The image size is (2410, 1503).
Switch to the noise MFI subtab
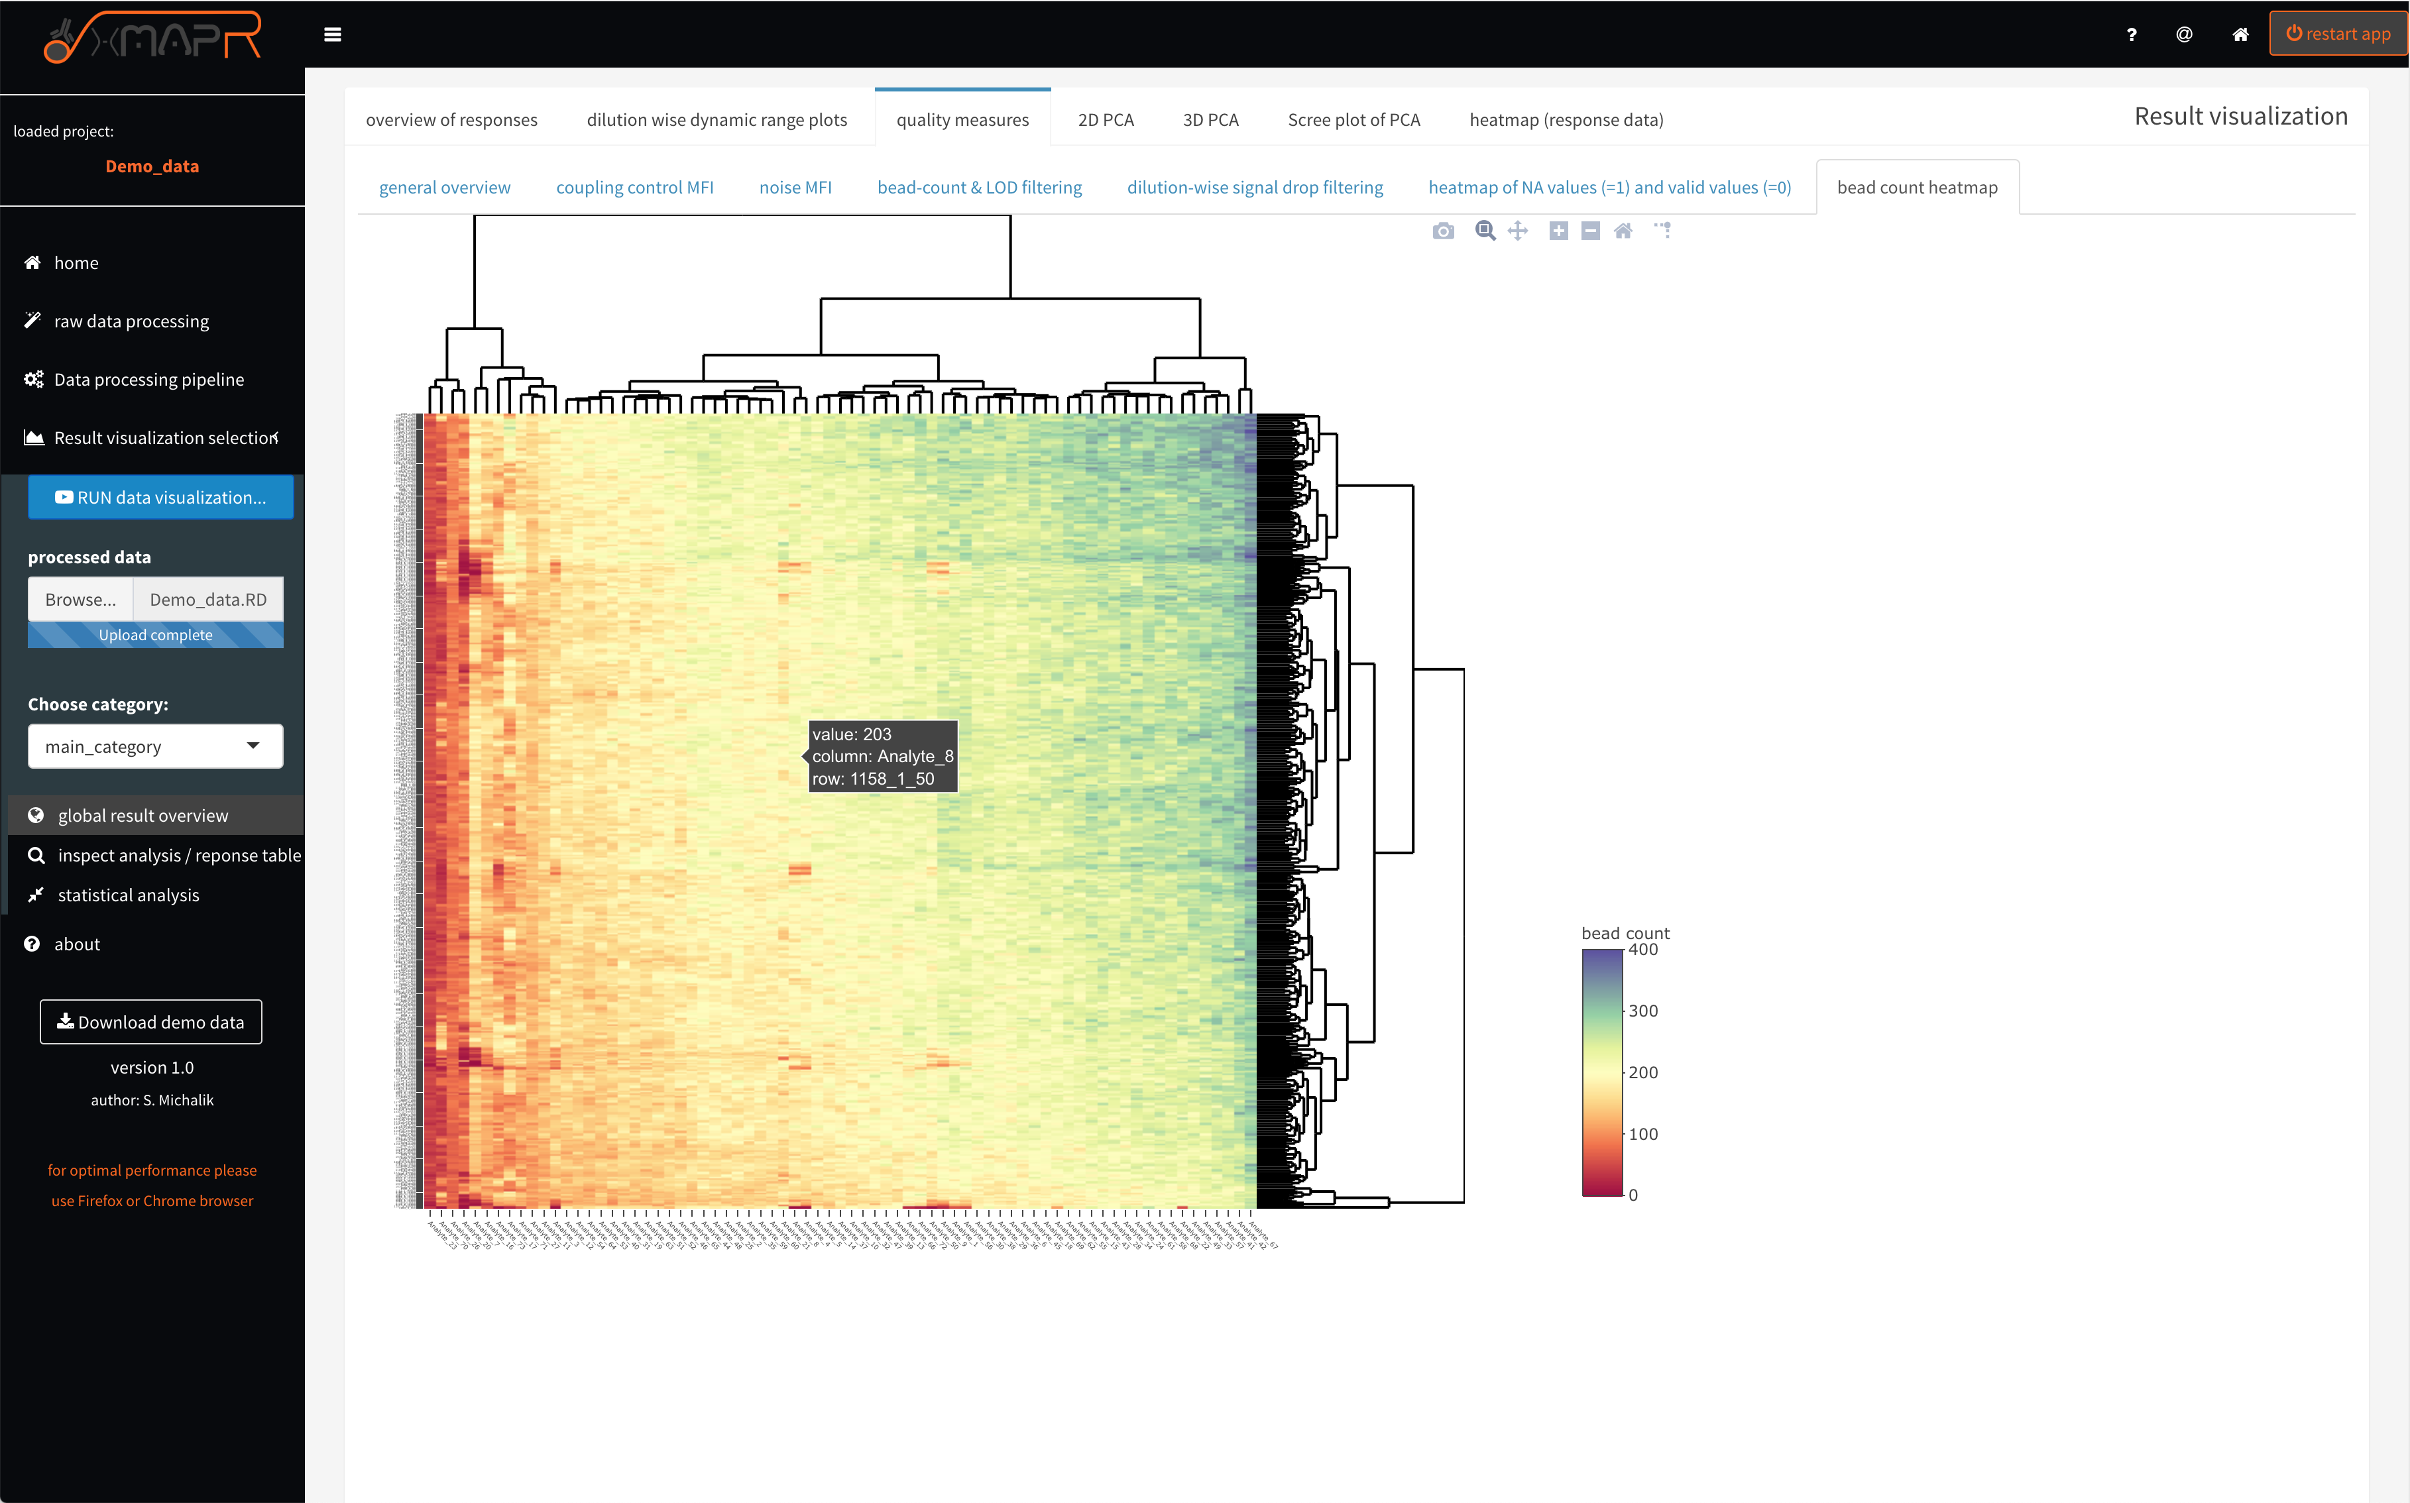[x=795, y=187]
